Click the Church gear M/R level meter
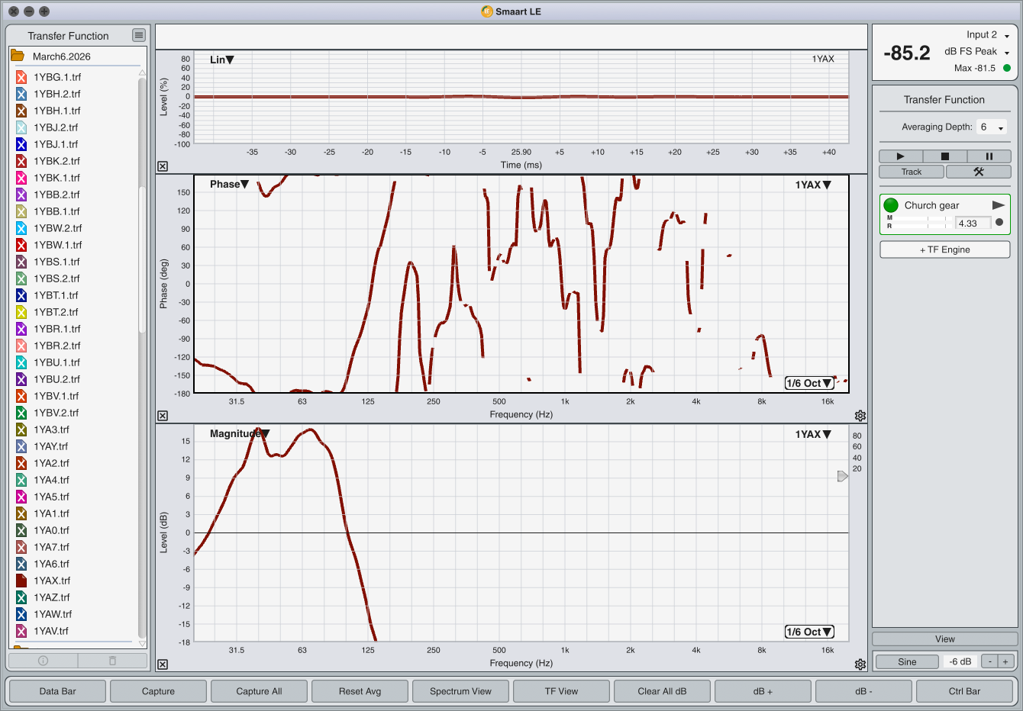The width and height of the screenshot is (1023, 711). [920, 223]
